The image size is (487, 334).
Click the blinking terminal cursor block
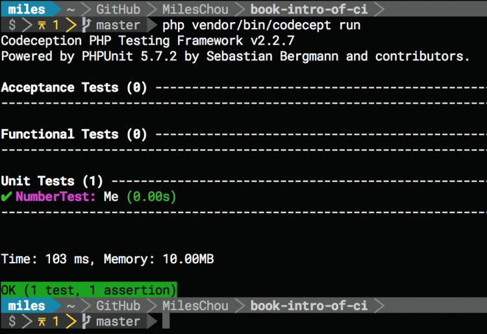tap(166, 321)
